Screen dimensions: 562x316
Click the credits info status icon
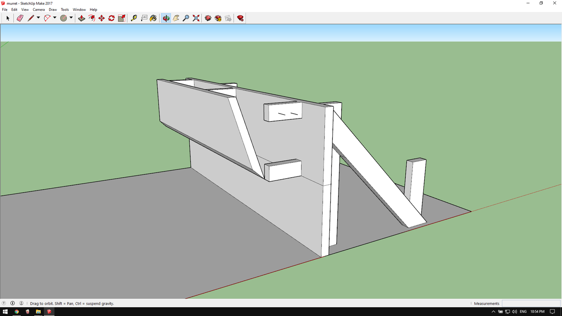(x=12, y=303)
